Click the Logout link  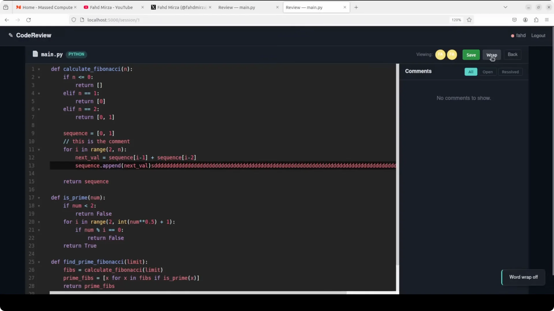click(x=538, y=35)
